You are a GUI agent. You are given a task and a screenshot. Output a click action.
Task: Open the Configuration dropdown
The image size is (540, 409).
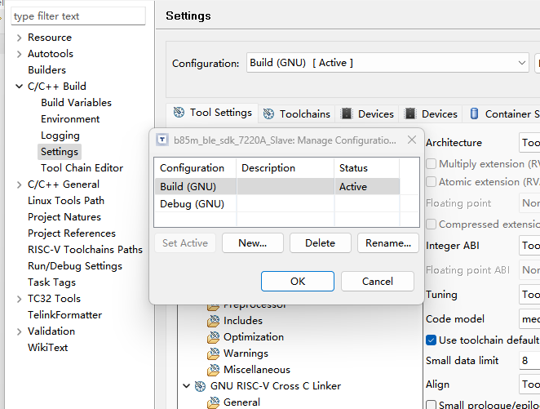coord(387,63)
